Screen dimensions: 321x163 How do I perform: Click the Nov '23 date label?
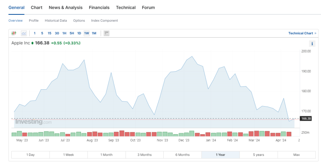(x=163, y=140)
